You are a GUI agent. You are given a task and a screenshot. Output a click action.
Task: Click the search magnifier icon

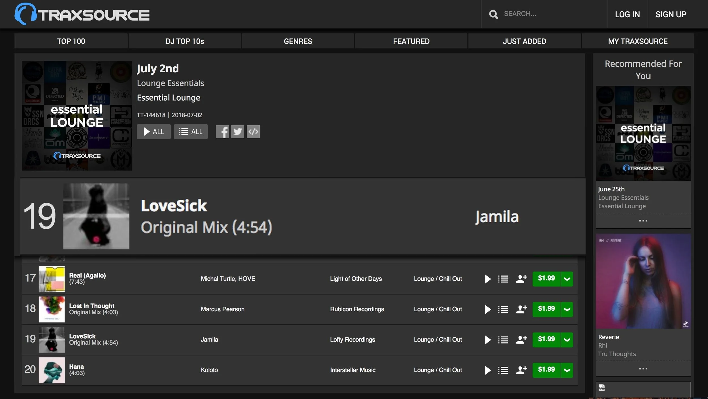pos(493,14)
